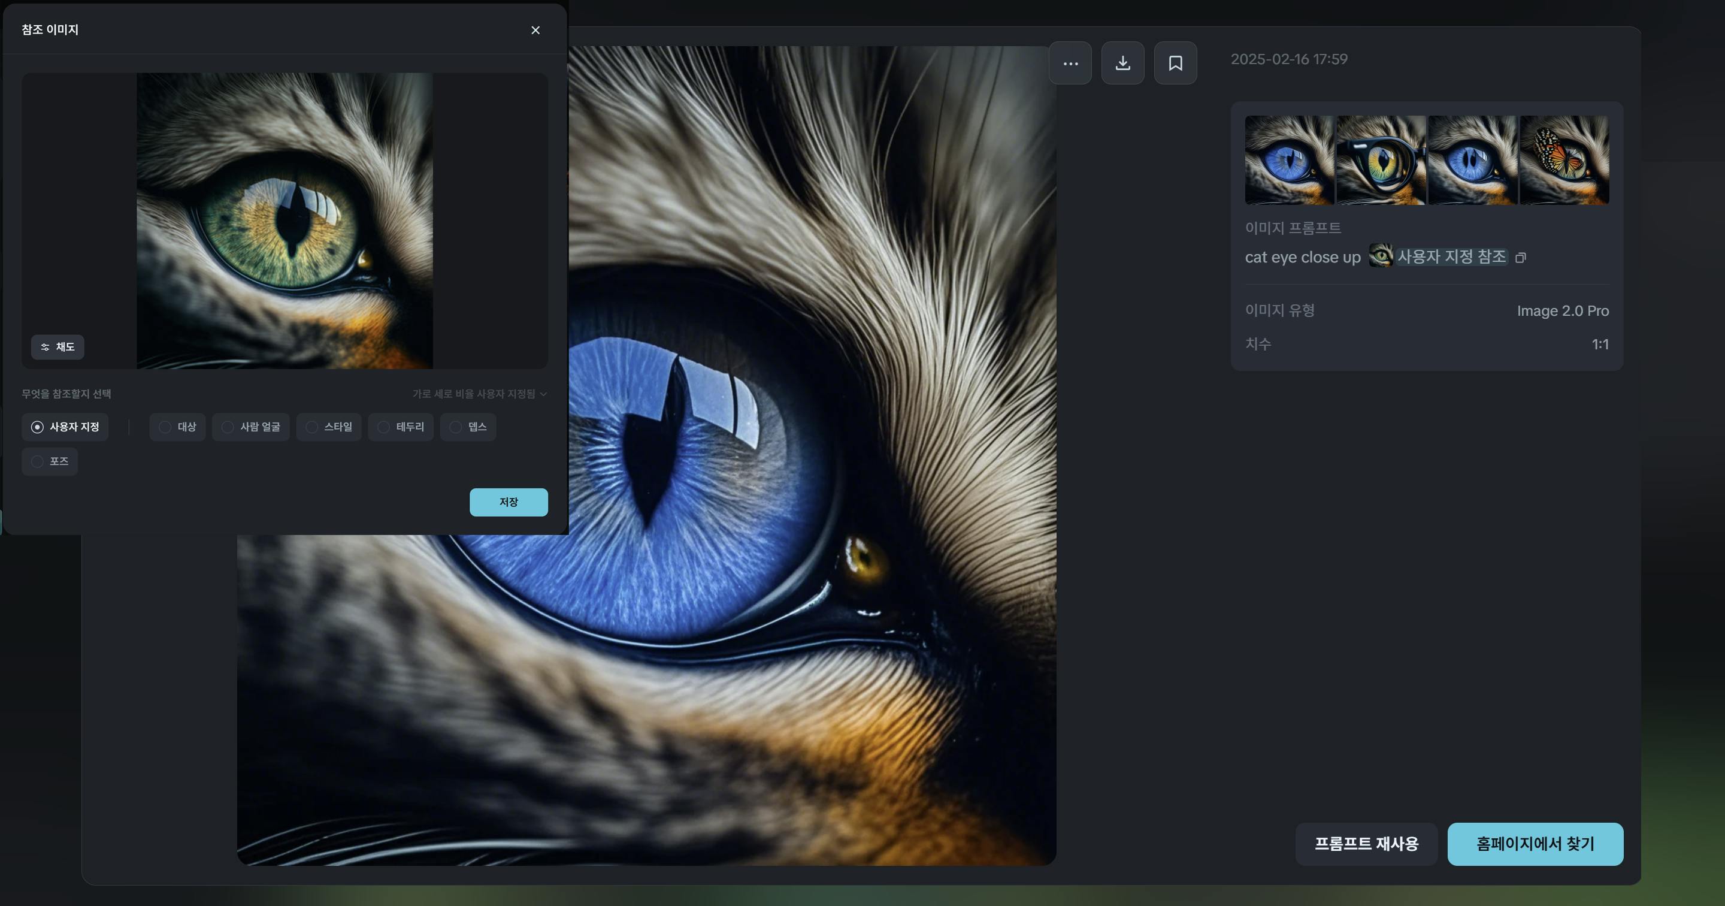Close the reference image dialog
Screen dimensions: 1725x906
coord(535,30)
